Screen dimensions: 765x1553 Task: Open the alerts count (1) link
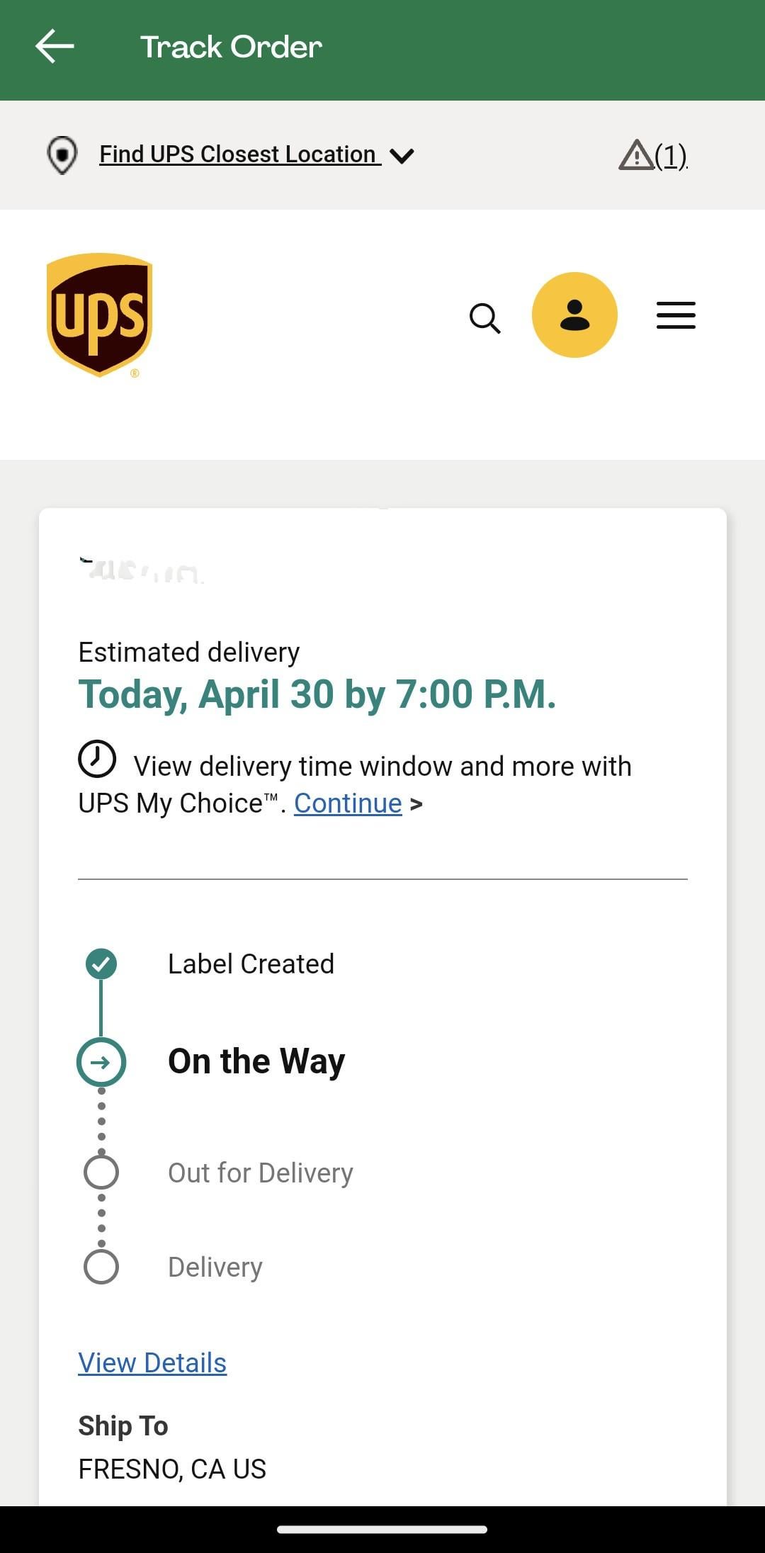671,155
